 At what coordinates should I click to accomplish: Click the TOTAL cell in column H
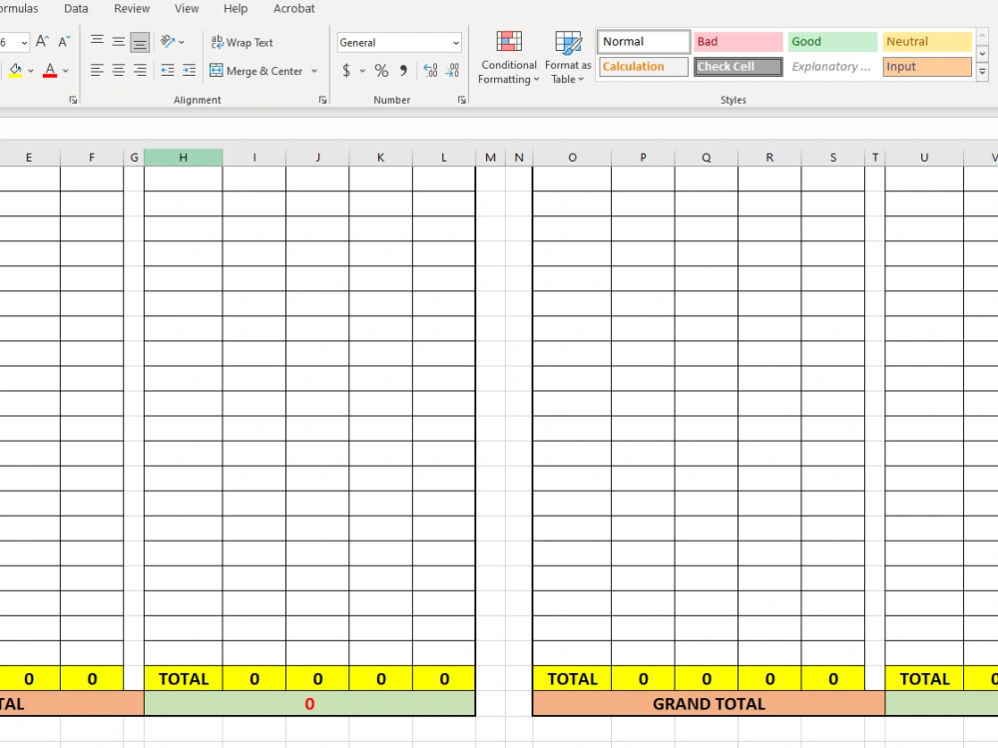[184, 678]
